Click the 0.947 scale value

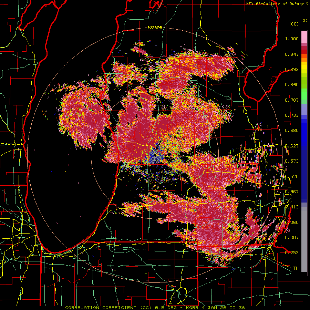click(x=292, y=54)
